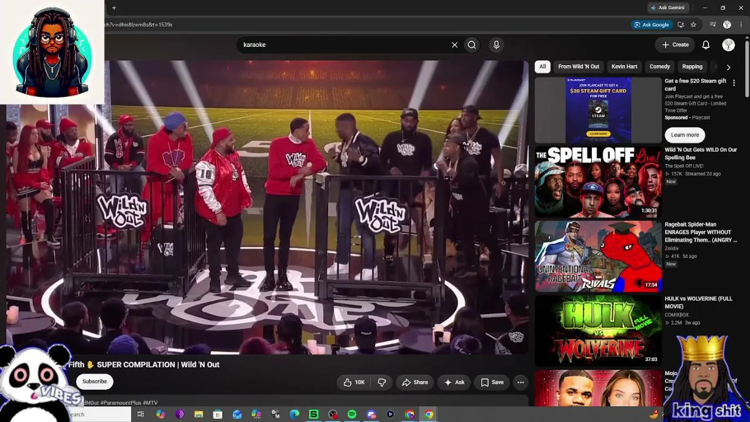Go to the Zoiidiv channel

coord(671,249)
